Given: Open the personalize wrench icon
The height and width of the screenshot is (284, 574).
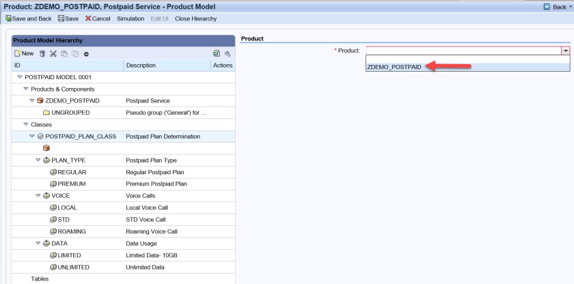Looking at the screenshot, I should click(x=227, y=53).
